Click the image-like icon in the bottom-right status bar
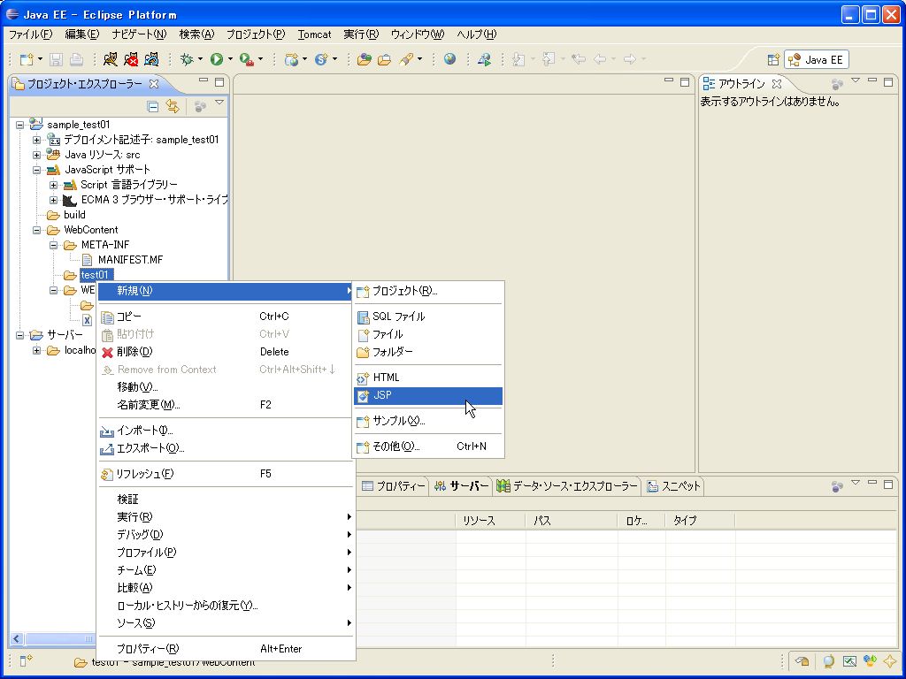This screenshot has width=906, height=679. [849, 661]
